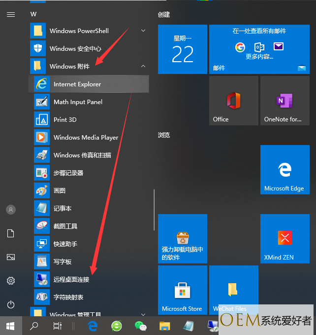Collapse the Windows 附件 folder
The height and width of the screenshot is (335, 316).
[143, 66]
